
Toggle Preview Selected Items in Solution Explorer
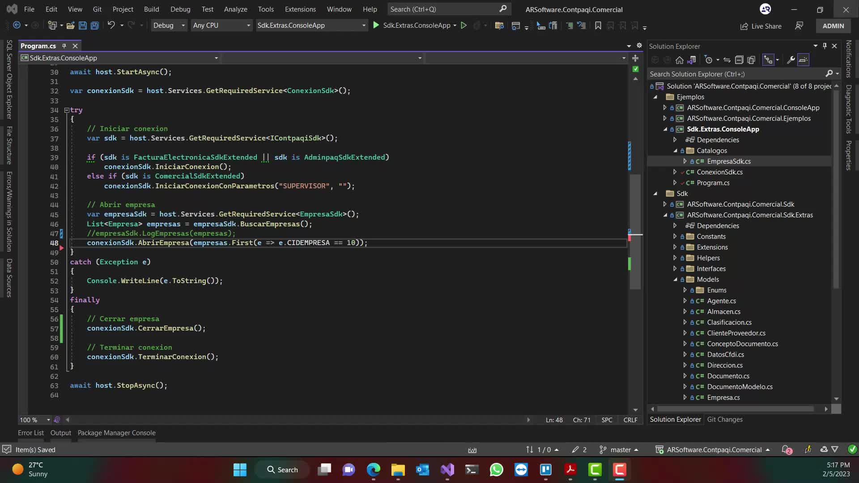pyautogui.click(x=804, y=60)
